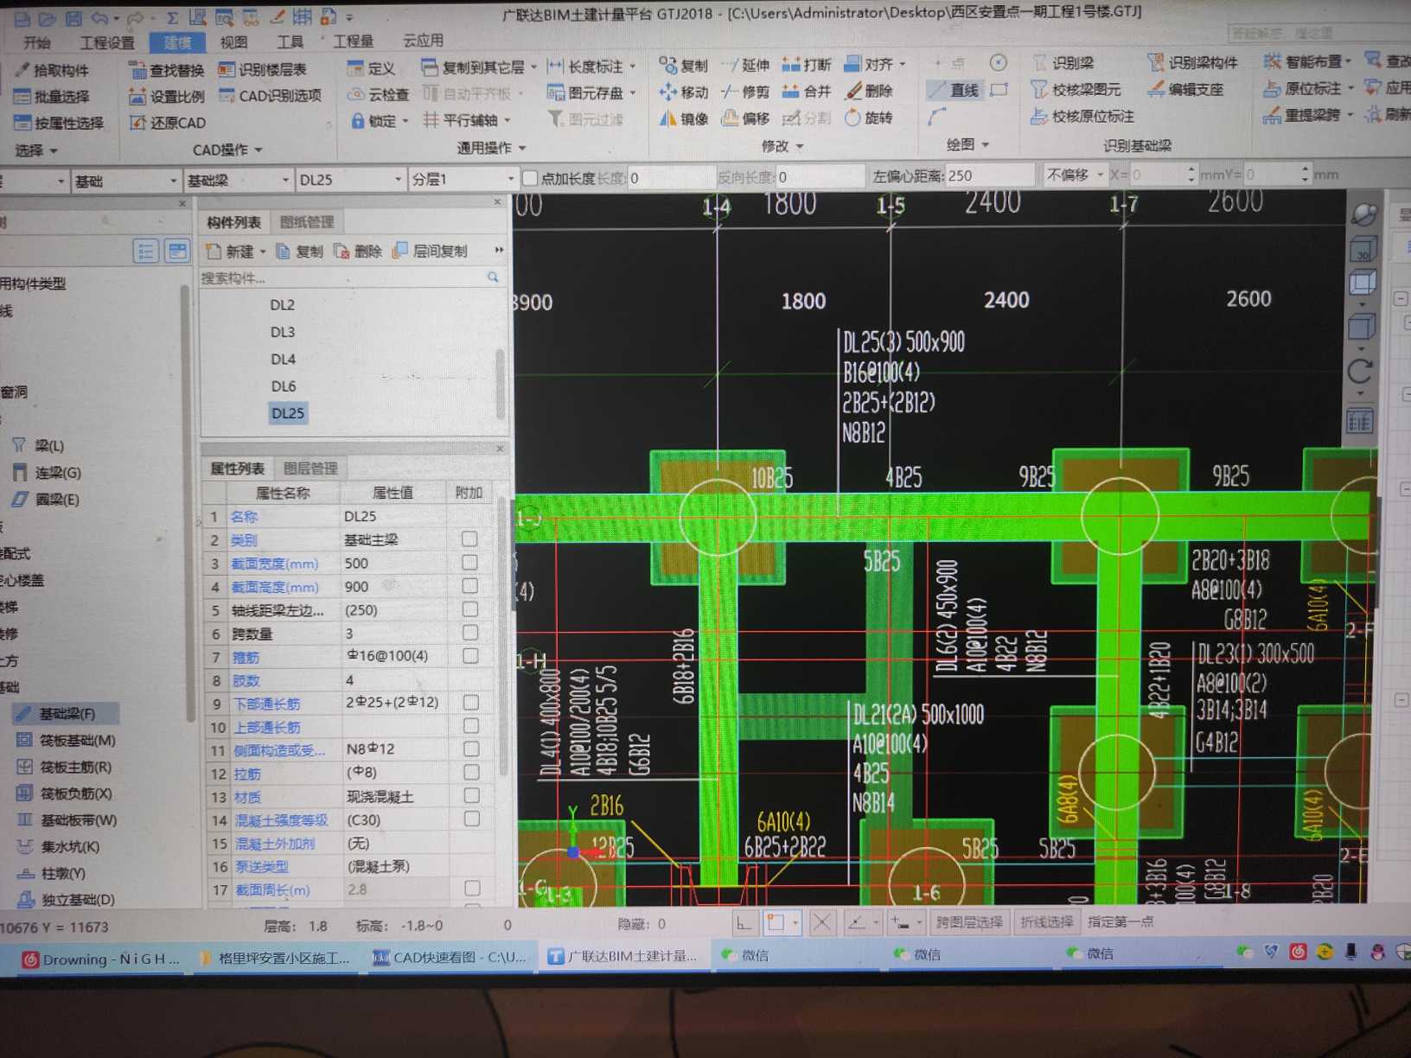Image resolution: width=1411 pixels, height=1058 pixels.
Task: Open 云检查 cloud check
Action: pyautogui.click(x=378, y=94)
